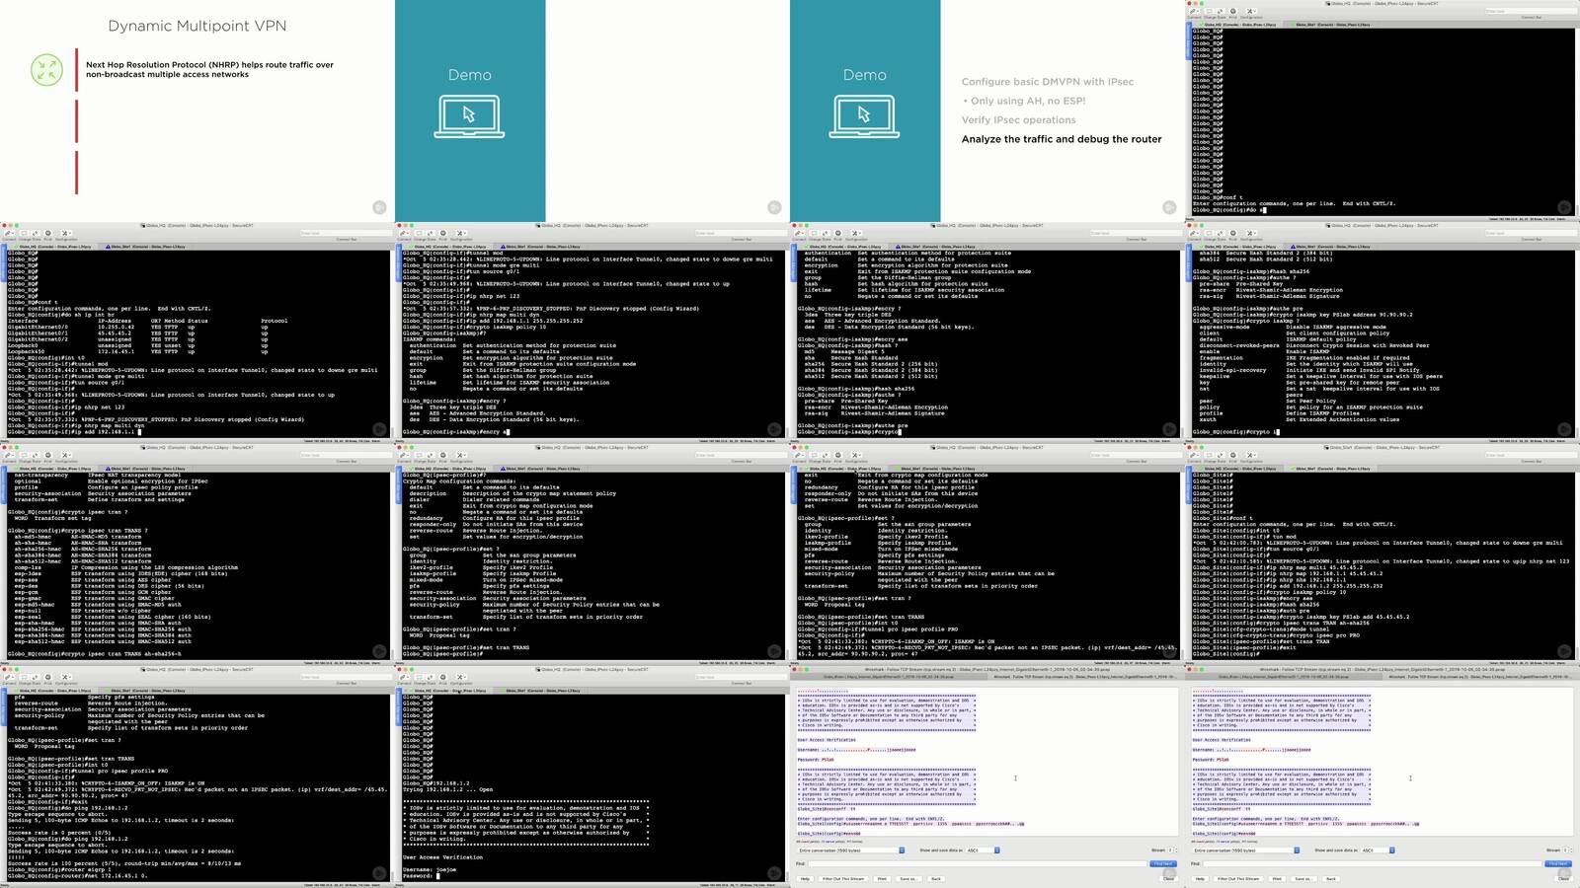Click the green router icon on the NHRP slide

[x=46, y=69]
